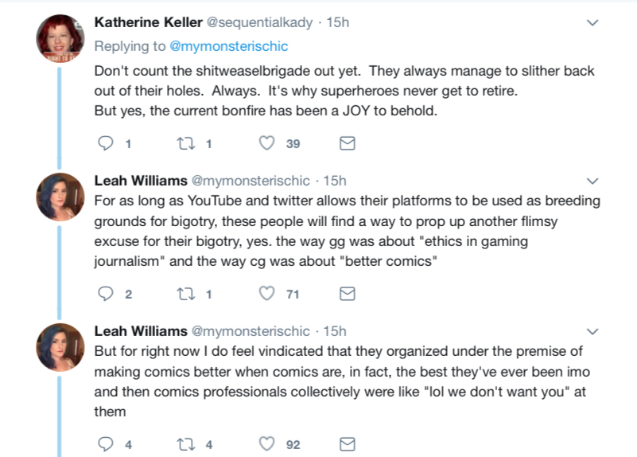Retweet Katherine Keller's shitweaselbrigade tweet
This screenshot has width=637, height=457.
pos(186,143)
